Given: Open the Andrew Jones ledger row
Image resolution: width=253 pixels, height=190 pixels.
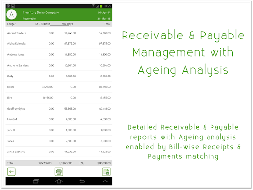Looking at the screenshot, I should click(59, 55).
